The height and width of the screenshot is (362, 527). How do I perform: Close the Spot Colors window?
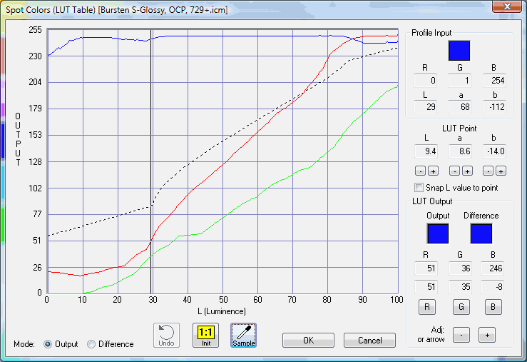[507, 6]
